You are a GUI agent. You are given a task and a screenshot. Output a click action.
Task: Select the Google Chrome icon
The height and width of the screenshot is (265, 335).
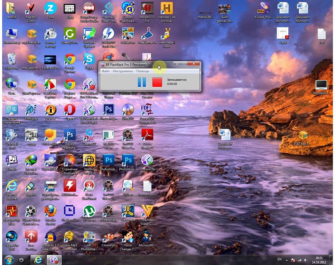[x=70, y=63]
